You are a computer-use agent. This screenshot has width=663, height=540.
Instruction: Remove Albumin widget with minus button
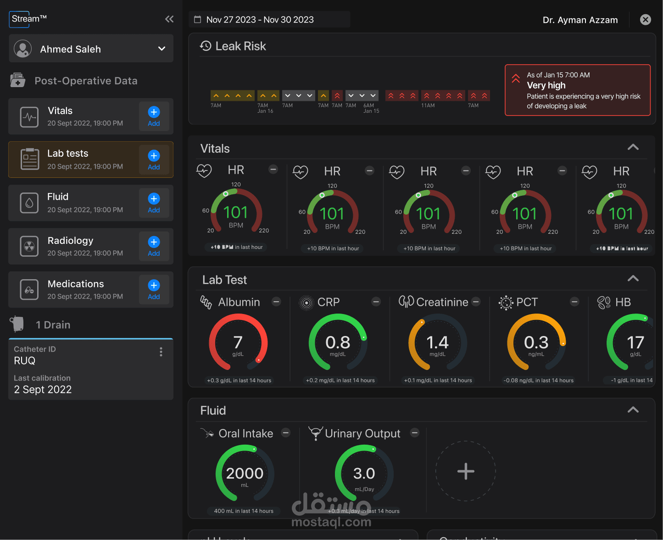[276, 301]
